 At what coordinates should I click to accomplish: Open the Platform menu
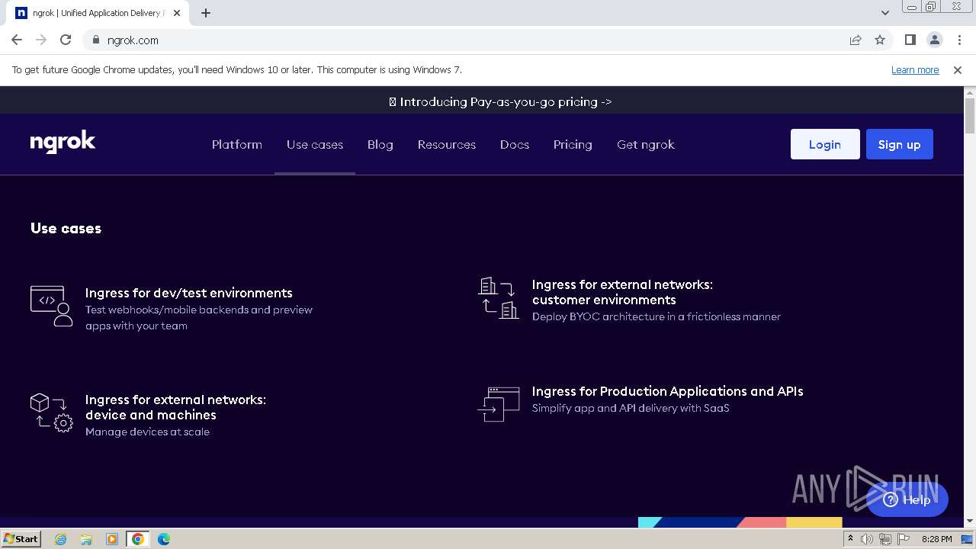coord(237,144)
